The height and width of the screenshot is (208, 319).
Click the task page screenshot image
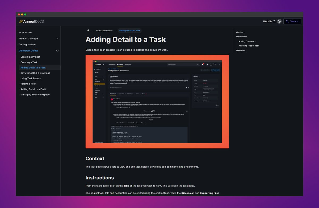[157, 102]
